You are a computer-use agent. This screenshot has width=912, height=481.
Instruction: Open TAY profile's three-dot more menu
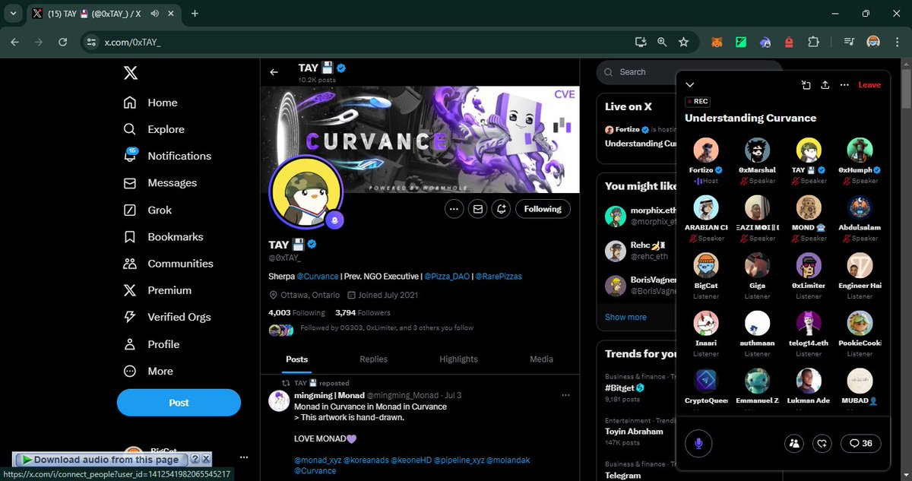point(454,209)
